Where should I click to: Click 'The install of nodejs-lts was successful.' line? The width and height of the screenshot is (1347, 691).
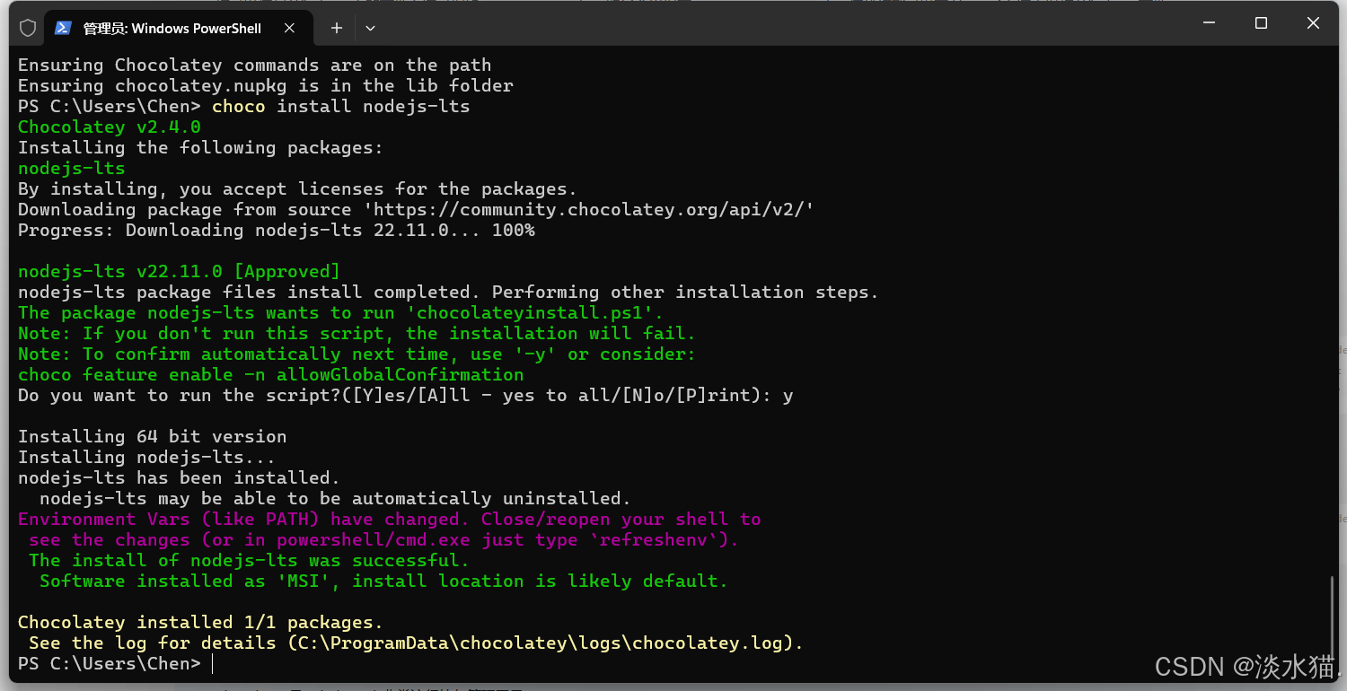click(x=249, y=561)
